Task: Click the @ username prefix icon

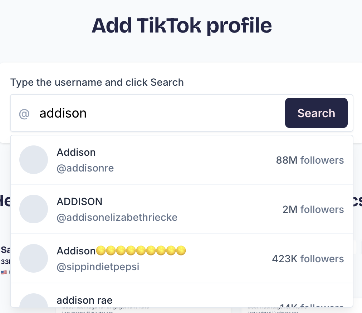Action: pyautogui.click(x=24, y=113)
